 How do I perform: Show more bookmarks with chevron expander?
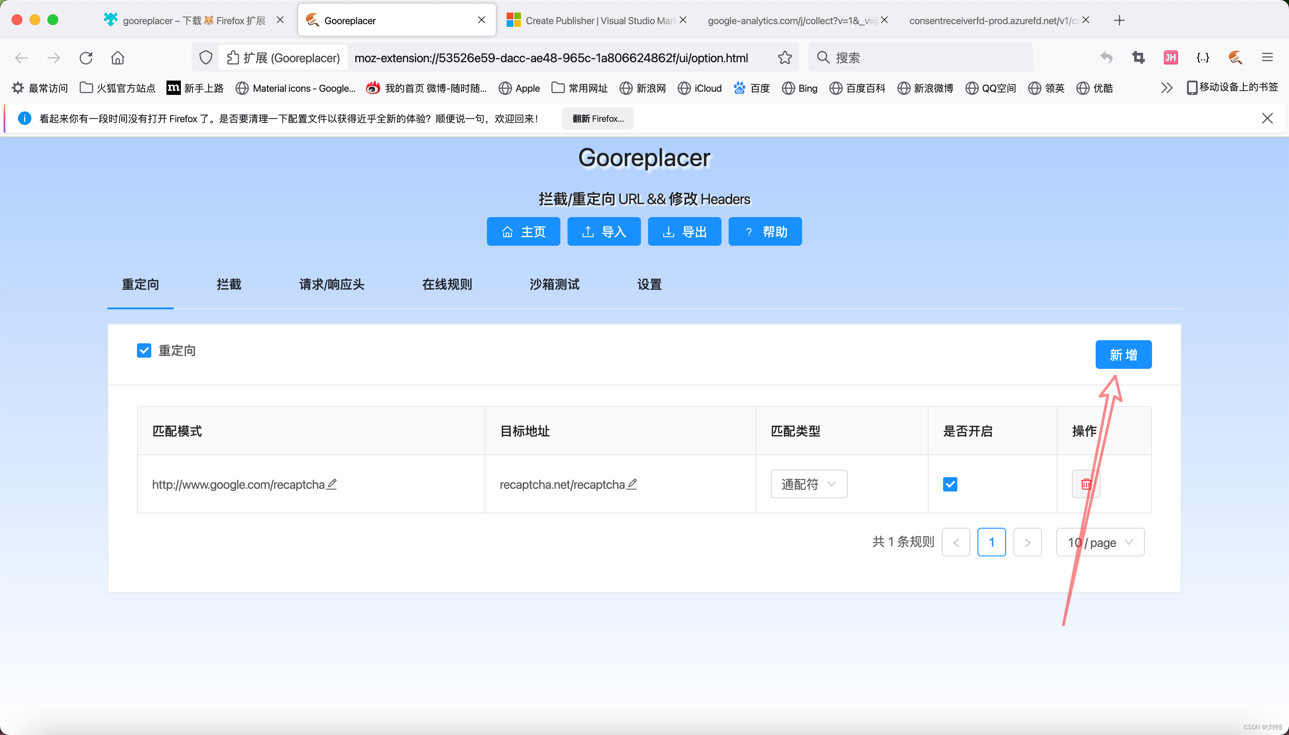point(1166,88)
